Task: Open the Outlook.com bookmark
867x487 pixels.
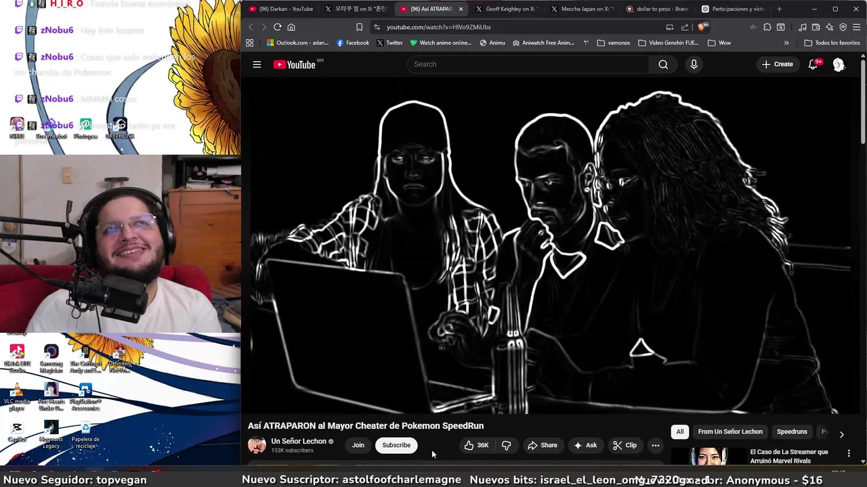Action: (x=297, y=43)
